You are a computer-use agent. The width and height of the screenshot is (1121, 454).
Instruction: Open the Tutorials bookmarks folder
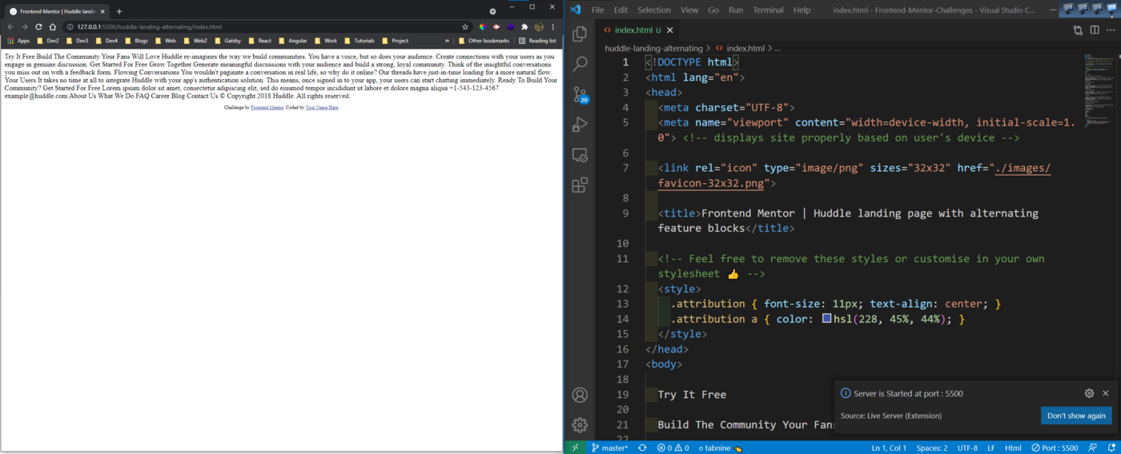tap(359, 40)
